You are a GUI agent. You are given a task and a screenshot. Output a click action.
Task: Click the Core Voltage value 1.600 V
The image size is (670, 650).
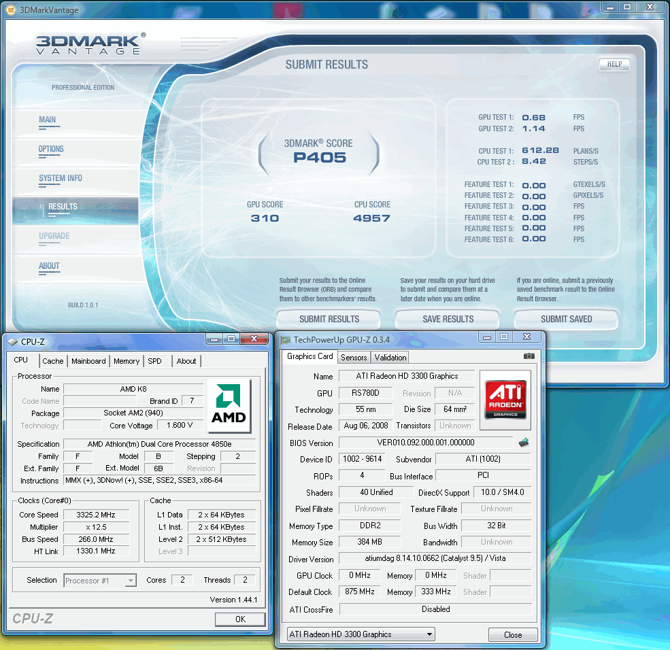(x=180, y=426)
